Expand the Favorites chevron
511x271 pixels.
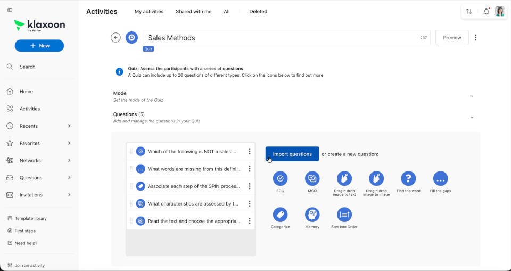(x=69, y=143)
